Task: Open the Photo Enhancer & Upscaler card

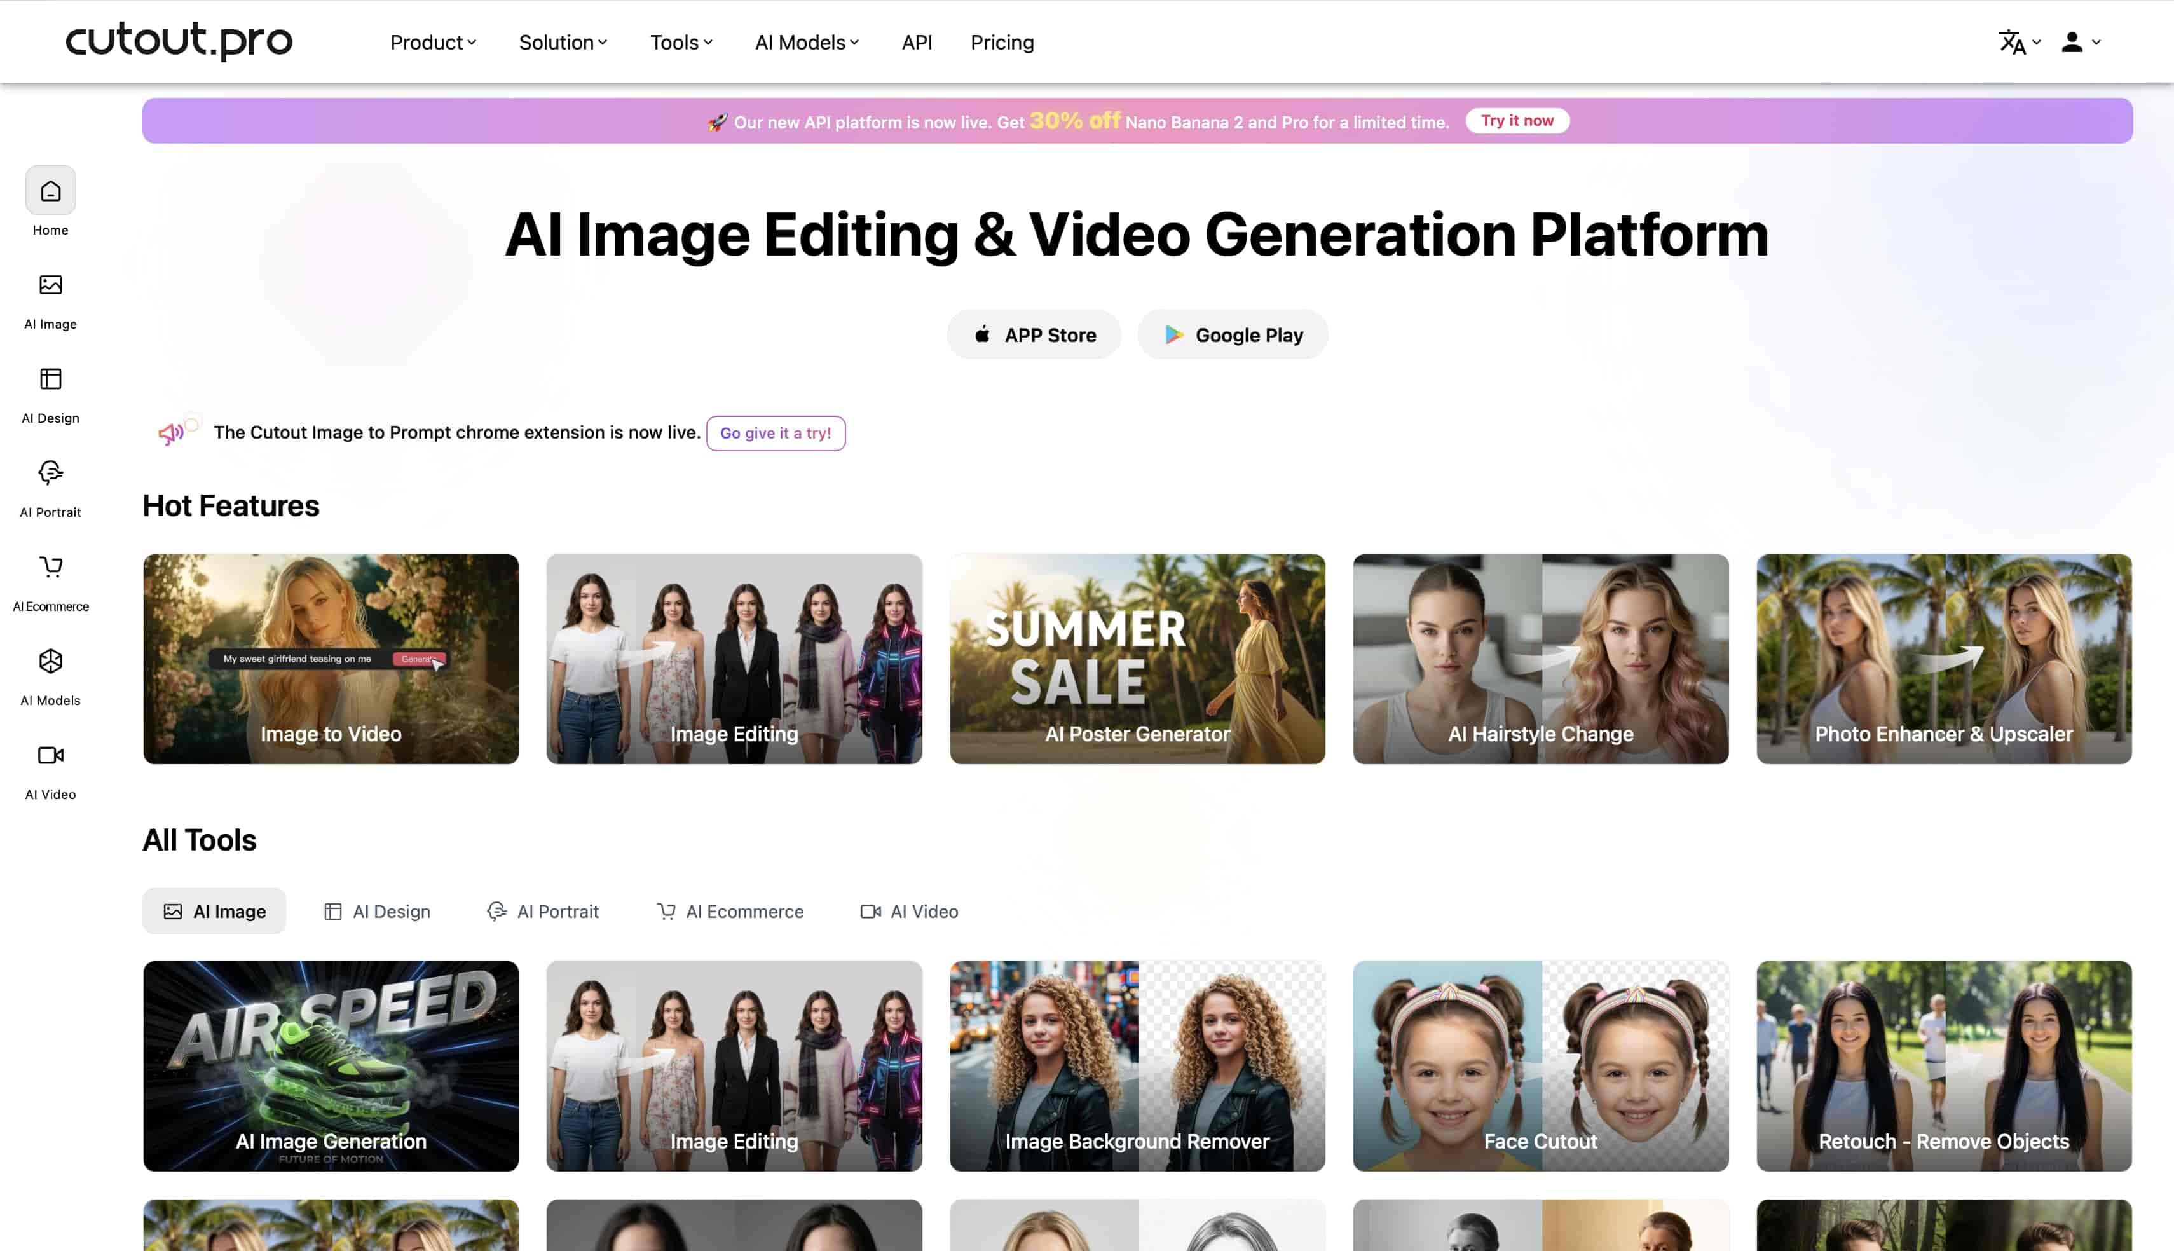Action: click(1944, 659)
